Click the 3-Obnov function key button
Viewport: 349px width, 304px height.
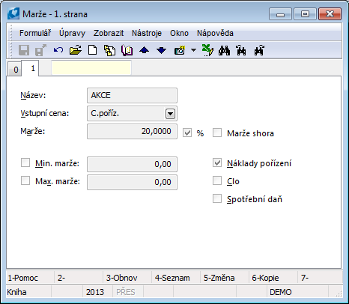pos(127,278)
